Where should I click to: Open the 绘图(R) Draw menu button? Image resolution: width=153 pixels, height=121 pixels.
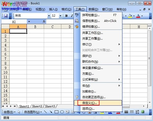[x=9, y=112]
